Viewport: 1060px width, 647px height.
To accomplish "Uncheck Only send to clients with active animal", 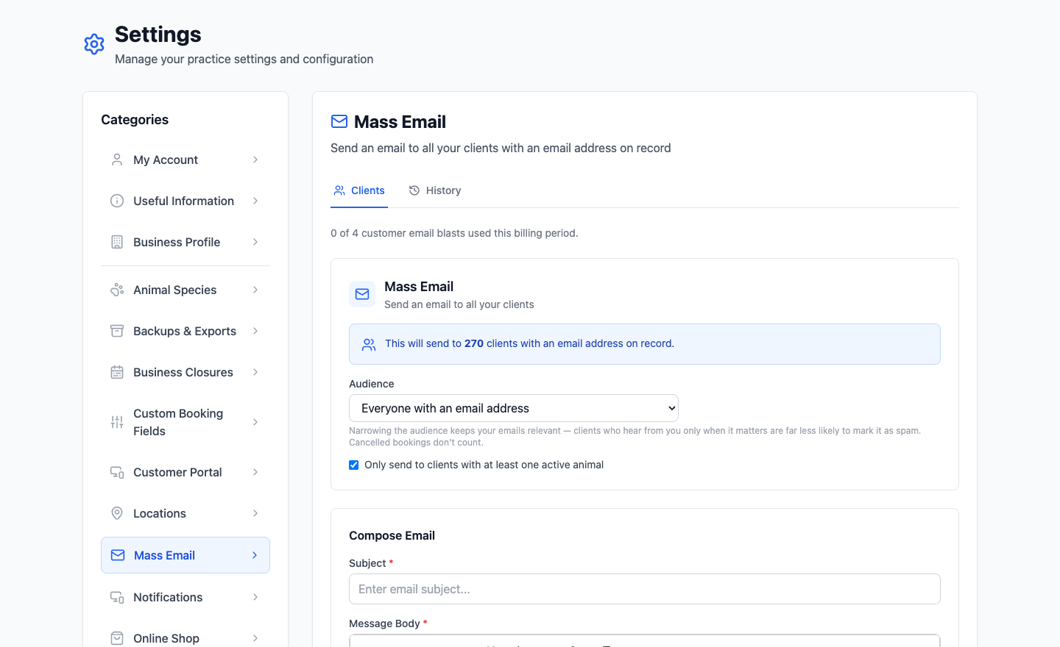I will click(x=354, y=465).
